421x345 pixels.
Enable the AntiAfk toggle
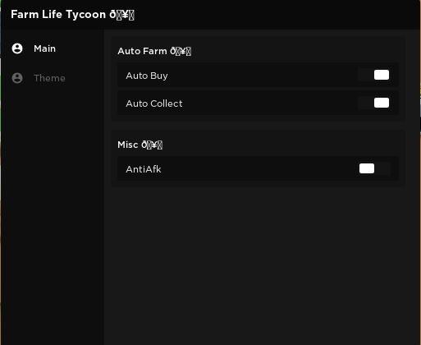374,168
